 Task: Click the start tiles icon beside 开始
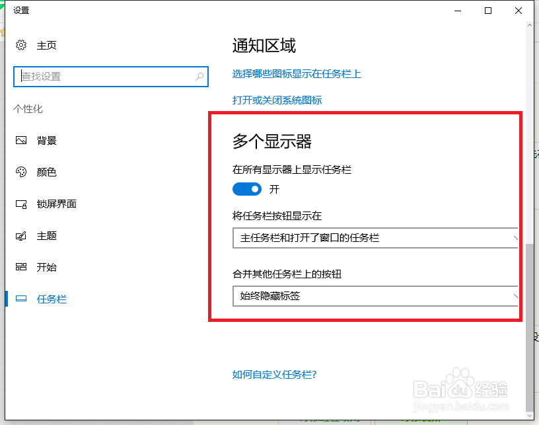(x=21, y=267)
